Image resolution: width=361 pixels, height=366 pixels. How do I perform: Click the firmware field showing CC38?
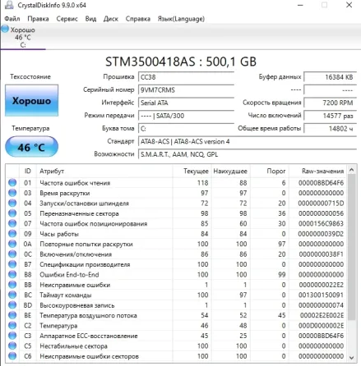pyautogui.click(x=186, y=77)
